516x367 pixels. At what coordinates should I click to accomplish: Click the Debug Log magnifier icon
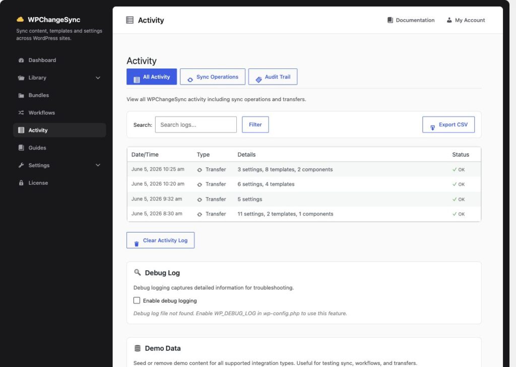point(137,272)
